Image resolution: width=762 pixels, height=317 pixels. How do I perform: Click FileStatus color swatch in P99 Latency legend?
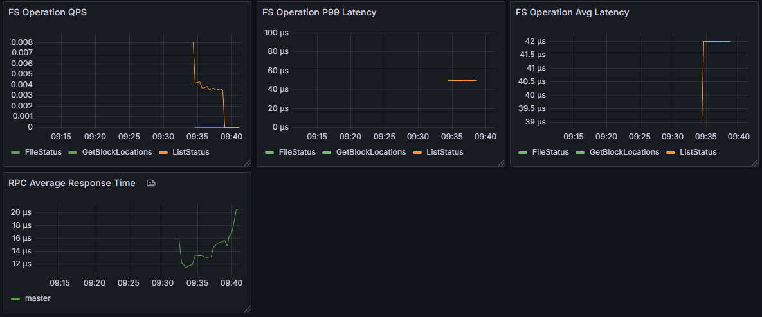point(269,152)
